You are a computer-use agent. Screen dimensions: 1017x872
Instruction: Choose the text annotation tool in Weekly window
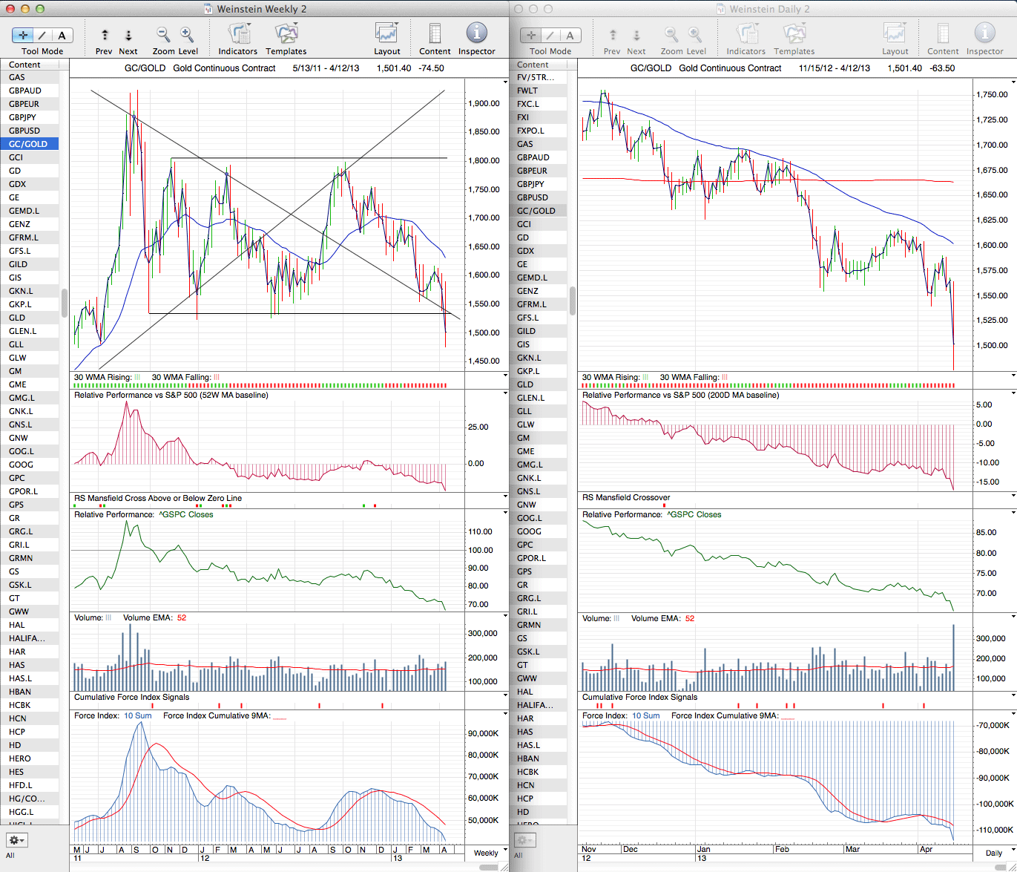point(62,35)
